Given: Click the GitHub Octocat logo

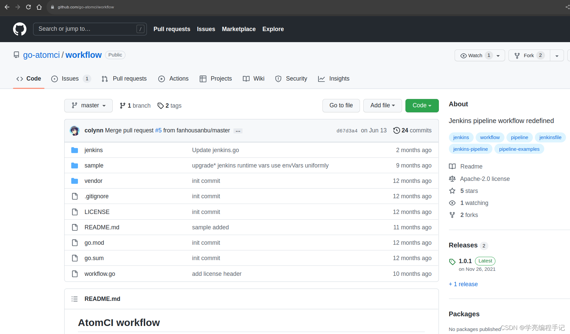Looking at the screenshot, I should click(20, 29).
